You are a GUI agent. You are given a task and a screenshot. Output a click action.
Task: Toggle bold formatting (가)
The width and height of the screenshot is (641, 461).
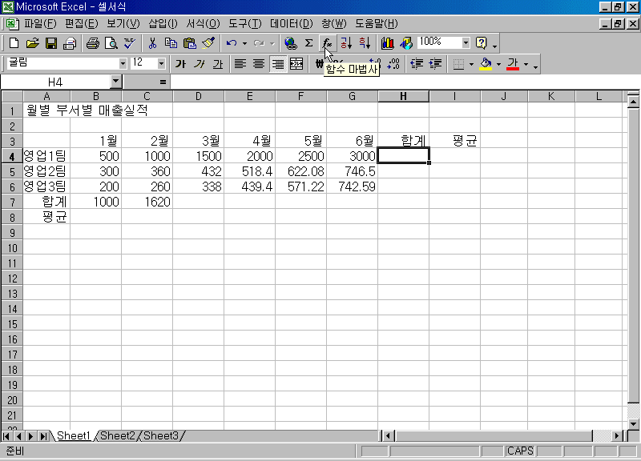180,64
